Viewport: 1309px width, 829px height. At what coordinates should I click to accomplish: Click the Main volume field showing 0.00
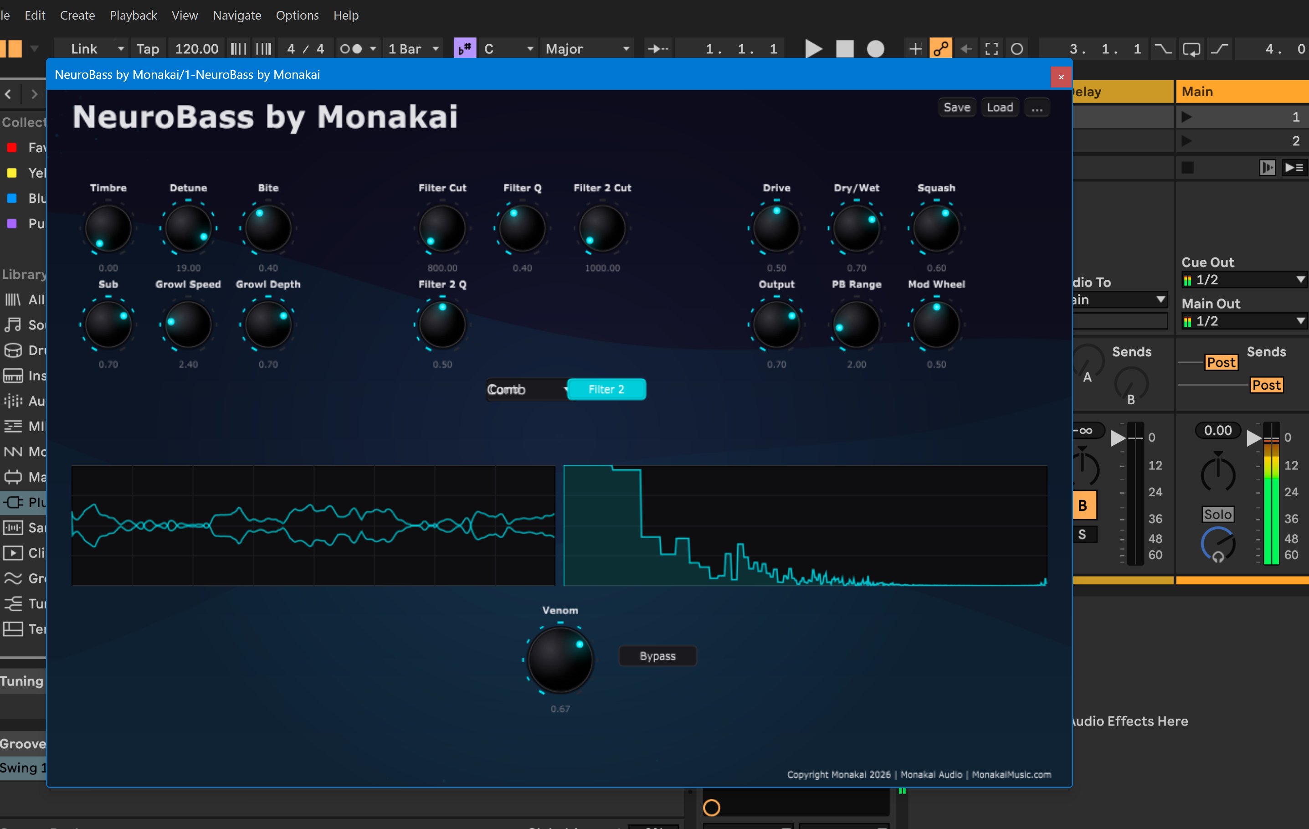pyautogui.click(x=1218, y=431)
